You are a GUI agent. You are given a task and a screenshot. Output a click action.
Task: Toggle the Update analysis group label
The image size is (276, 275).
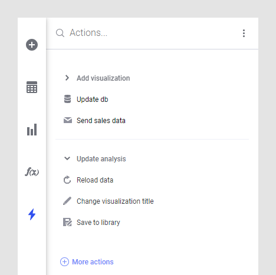(x=101, y=158)
